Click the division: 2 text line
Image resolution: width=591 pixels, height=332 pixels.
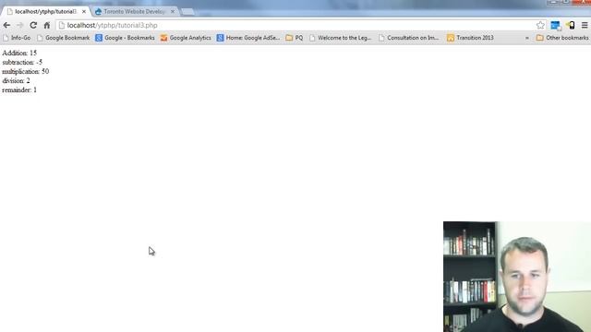16,80
